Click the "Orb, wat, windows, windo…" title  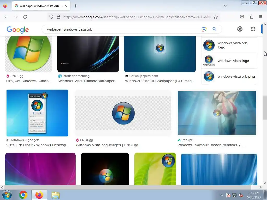(28, 81)
